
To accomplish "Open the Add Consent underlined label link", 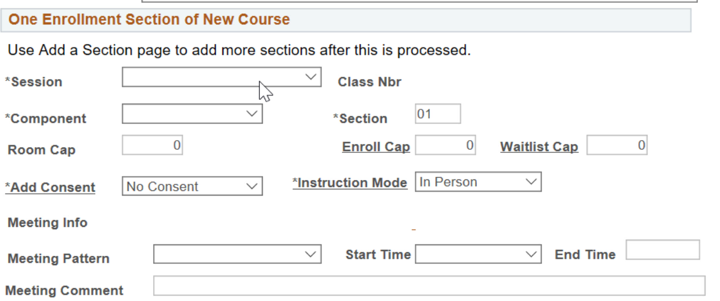I will tap(50, 188).
